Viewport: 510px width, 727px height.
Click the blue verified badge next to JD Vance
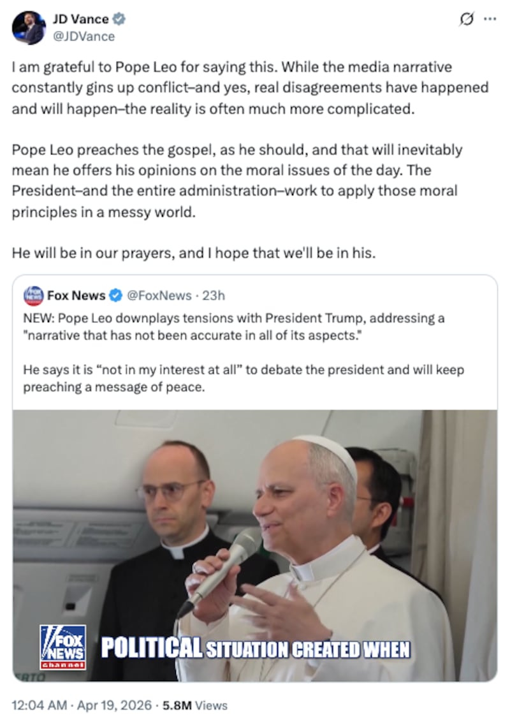point(120,18)
